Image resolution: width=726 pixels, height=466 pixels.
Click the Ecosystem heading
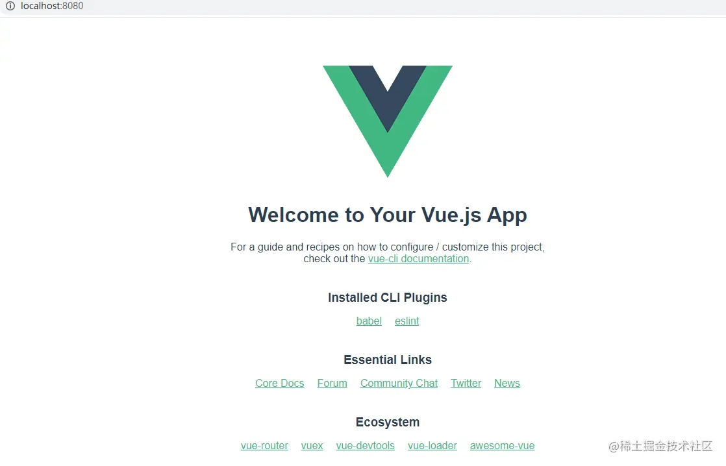point(388,422)
